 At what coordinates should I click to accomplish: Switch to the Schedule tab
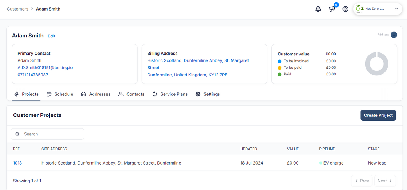(x=60, y=94)
